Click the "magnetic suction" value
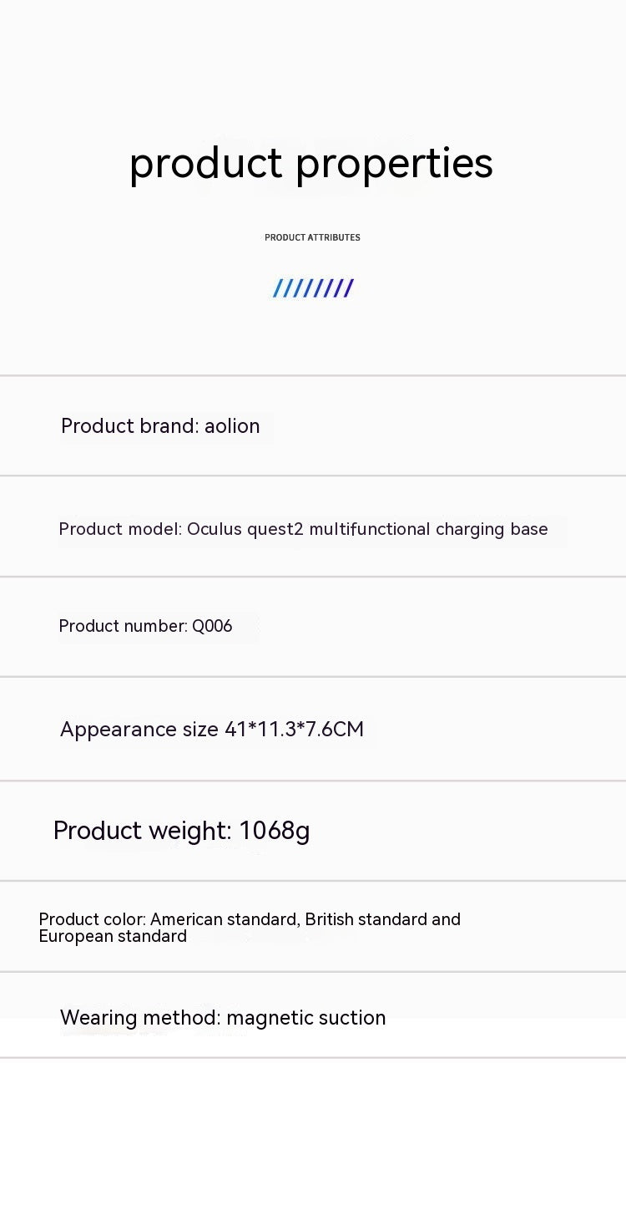The image size is (626, 1221). click(306, 1018)
